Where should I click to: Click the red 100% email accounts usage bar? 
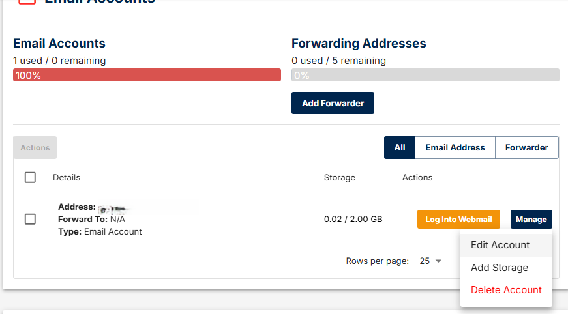[x=147, y=75]
